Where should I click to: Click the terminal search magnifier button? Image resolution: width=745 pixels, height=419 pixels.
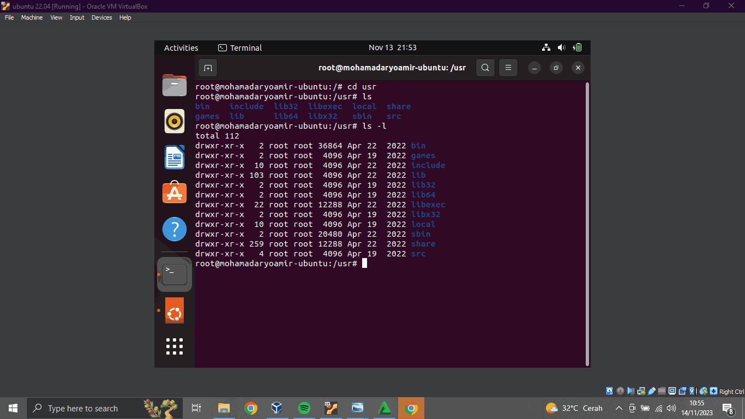485,68
